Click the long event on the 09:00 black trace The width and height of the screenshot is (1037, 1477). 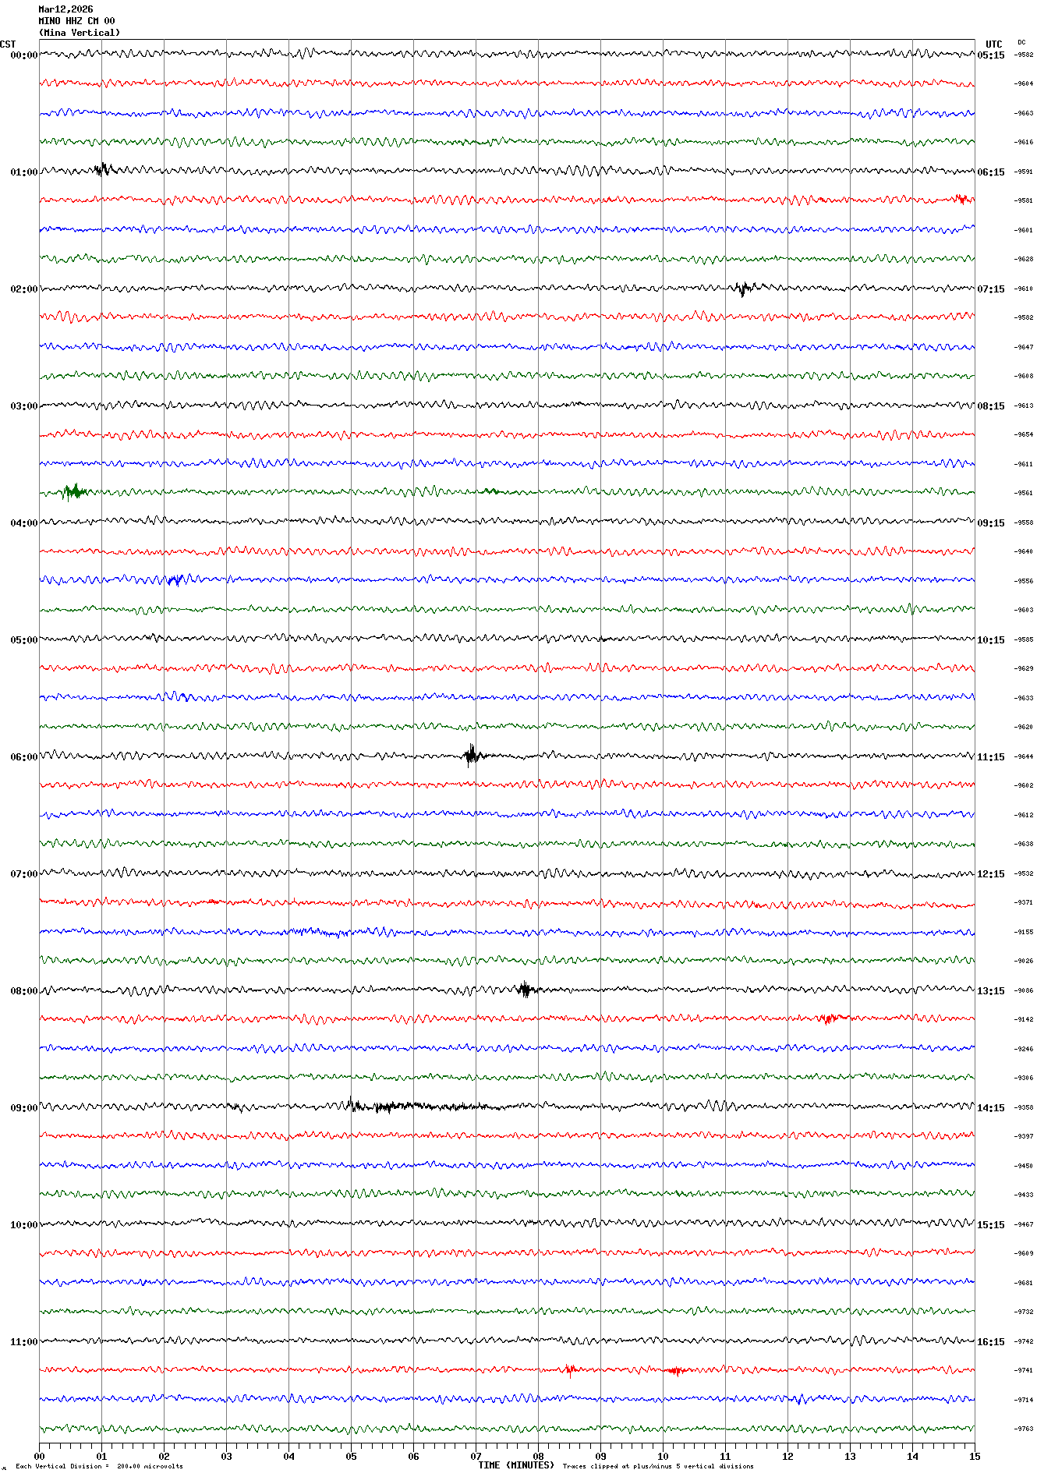pos(413,1106)
